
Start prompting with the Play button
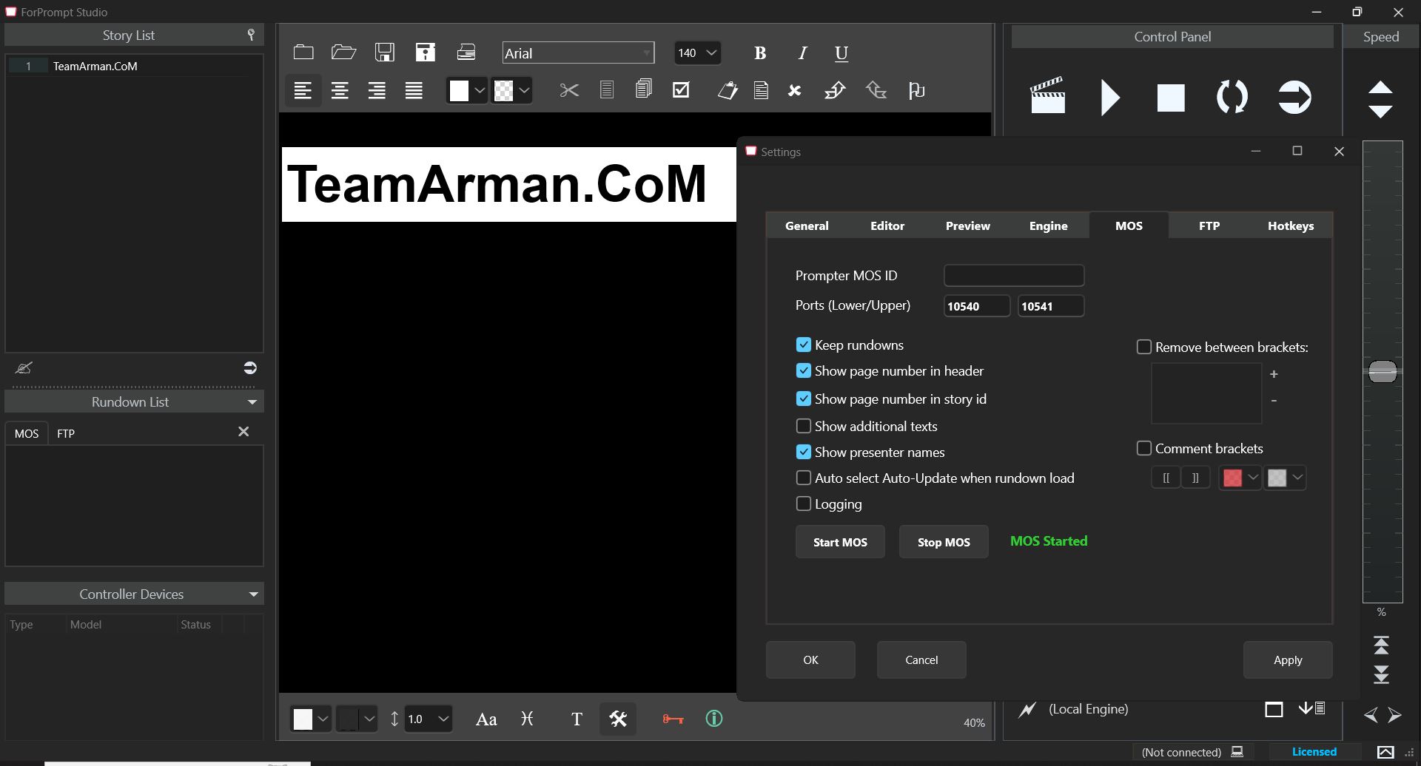point(1109,98)
